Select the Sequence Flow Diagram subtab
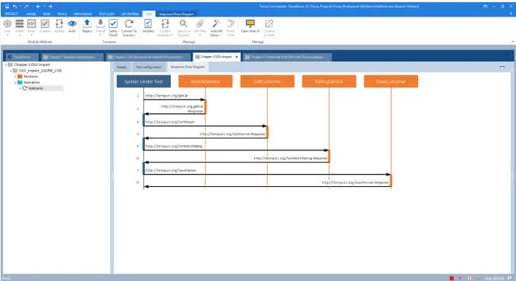This screenshot has height=281, width=516. click(187, 67)
